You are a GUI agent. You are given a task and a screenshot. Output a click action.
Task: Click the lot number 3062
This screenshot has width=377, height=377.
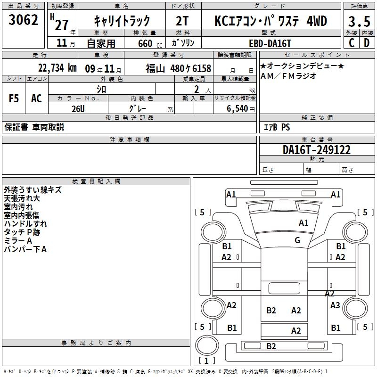tap(24, 20)
